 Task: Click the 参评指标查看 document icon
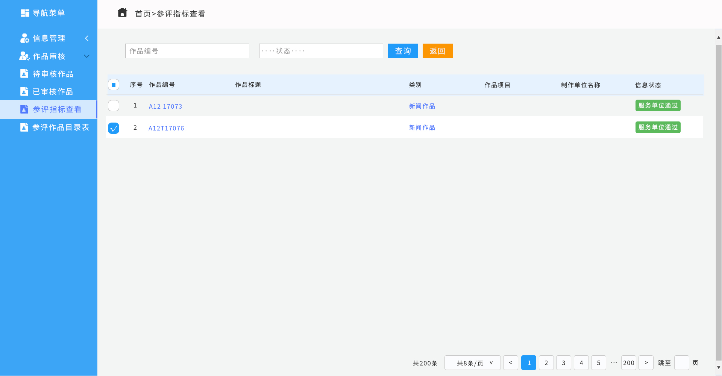[24, 109]
